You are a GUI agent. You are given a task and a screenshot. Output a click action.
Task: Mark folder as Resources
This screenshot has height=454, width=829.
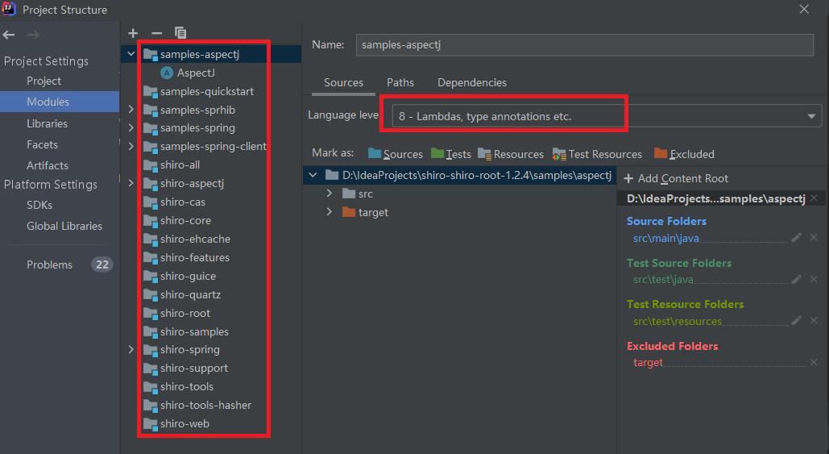coord(511,154)
